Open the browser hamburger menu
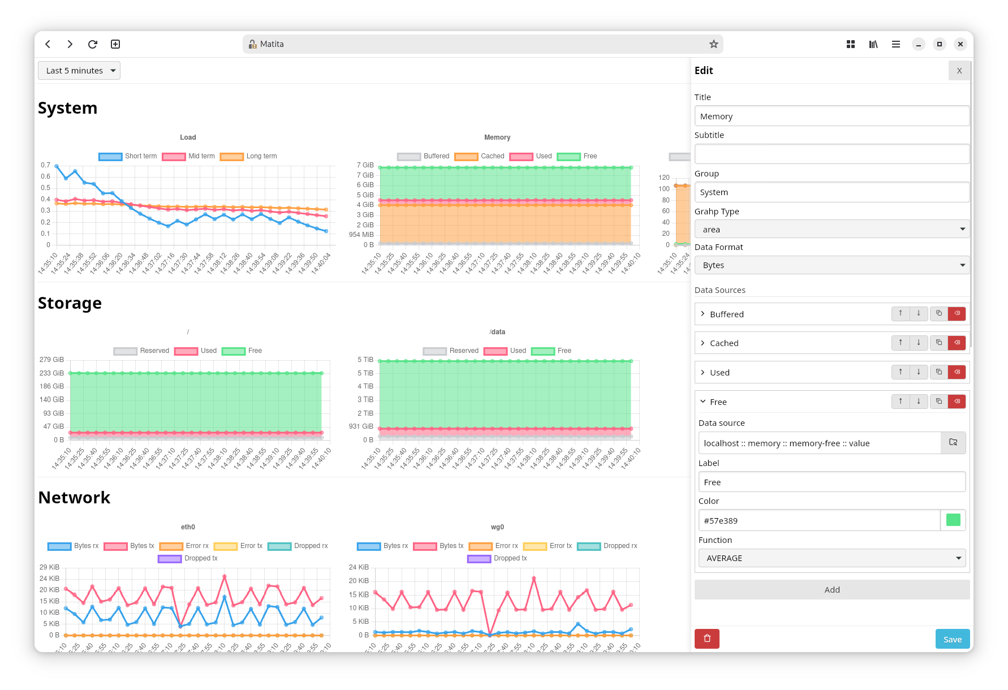Screen dimensions: 1008x690 pyautogui.click(x=896, y=44)
